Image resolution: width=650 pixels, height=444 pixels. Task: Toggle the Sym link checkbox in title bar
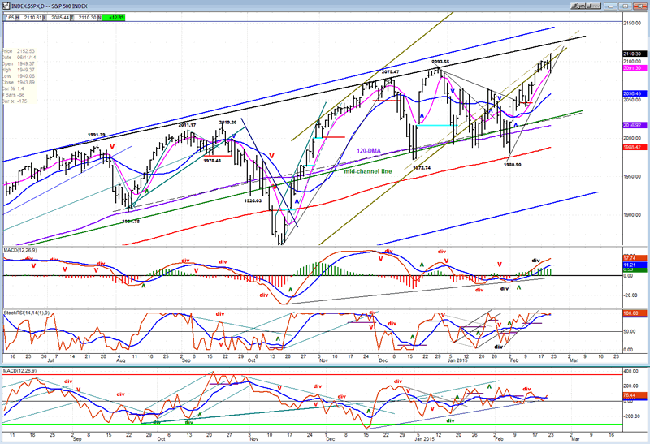(x=578, y=6)
